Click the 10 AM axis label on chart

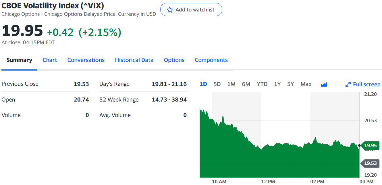219,182
